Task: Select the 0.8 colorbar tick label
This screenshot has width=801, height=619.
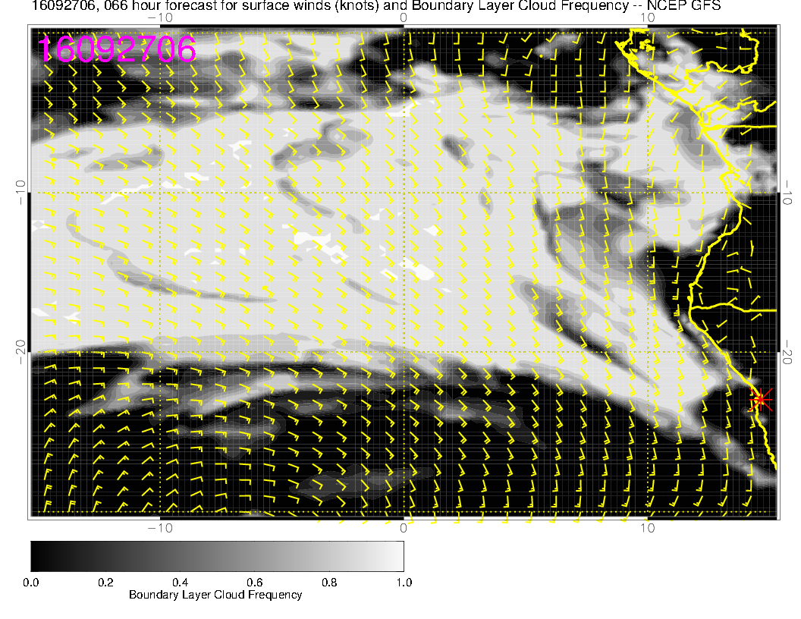Action: click(x=329, y=582)
